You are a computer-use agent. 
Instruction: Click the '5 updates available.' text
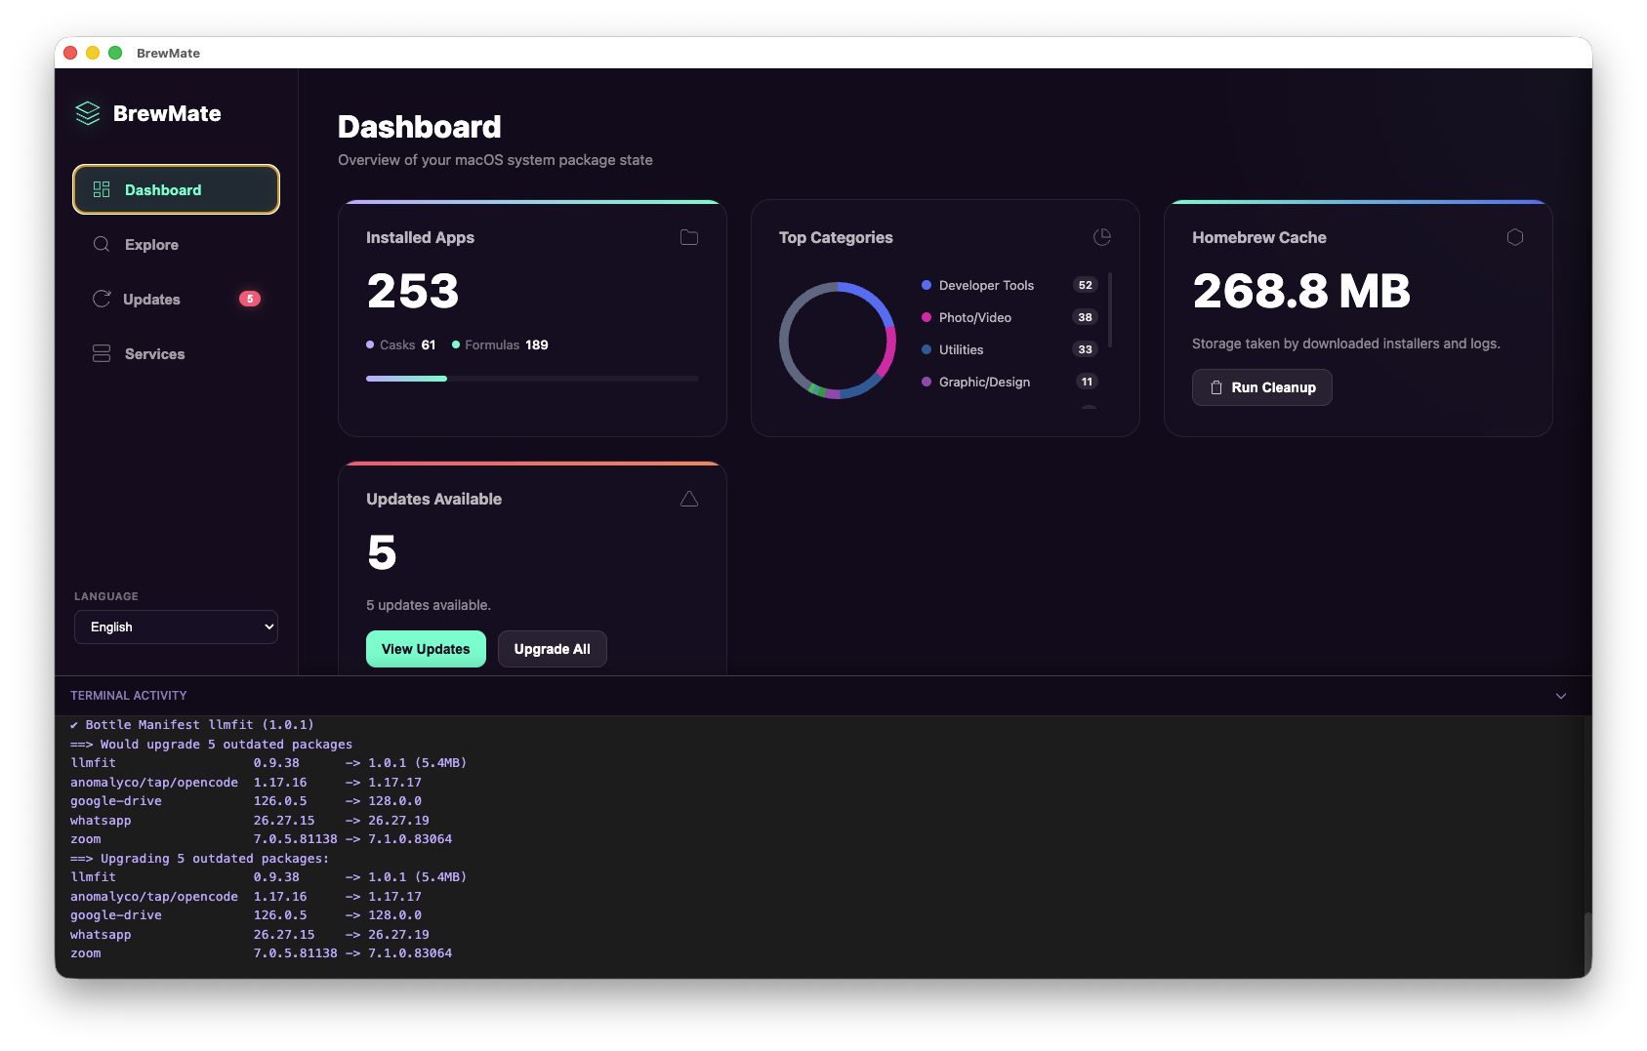(429, 605)
